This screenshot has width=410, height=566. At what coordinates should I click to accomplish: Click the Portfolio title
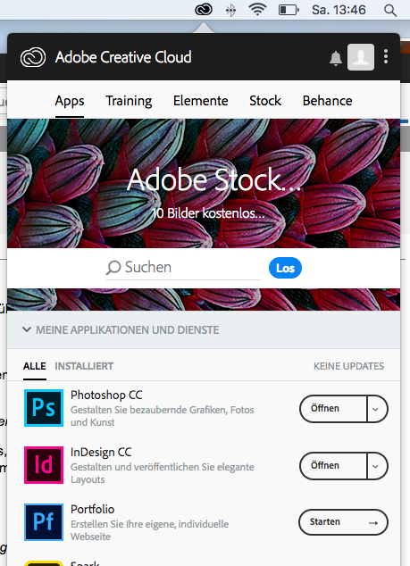pos(93,509)
